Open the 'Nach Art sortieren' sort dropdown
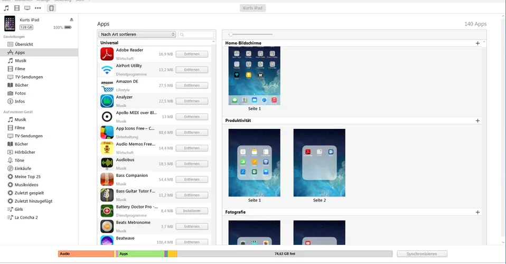 tap(137, 34)
